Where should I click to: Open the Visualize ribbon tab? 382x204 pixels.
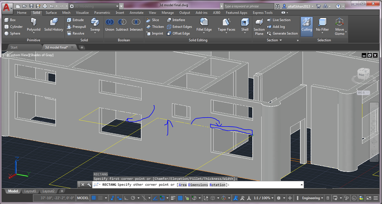pyautogui.click(x=82, y=13)
